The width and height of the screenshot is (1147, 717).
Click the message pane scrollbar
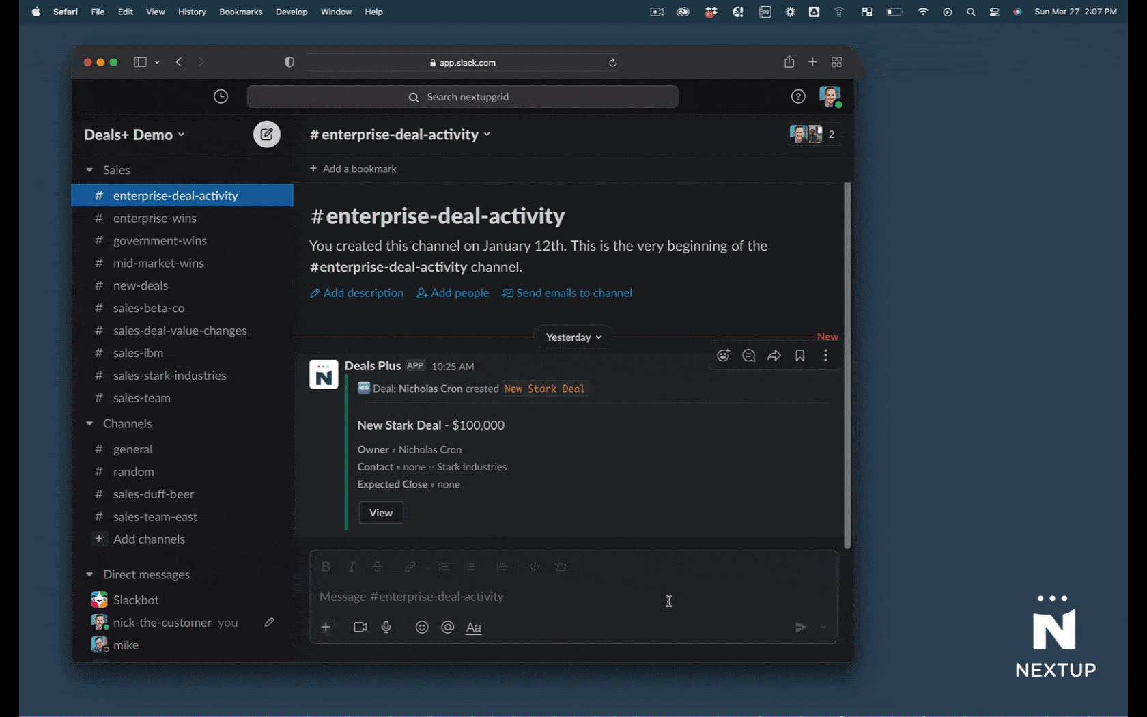point(847,365)
